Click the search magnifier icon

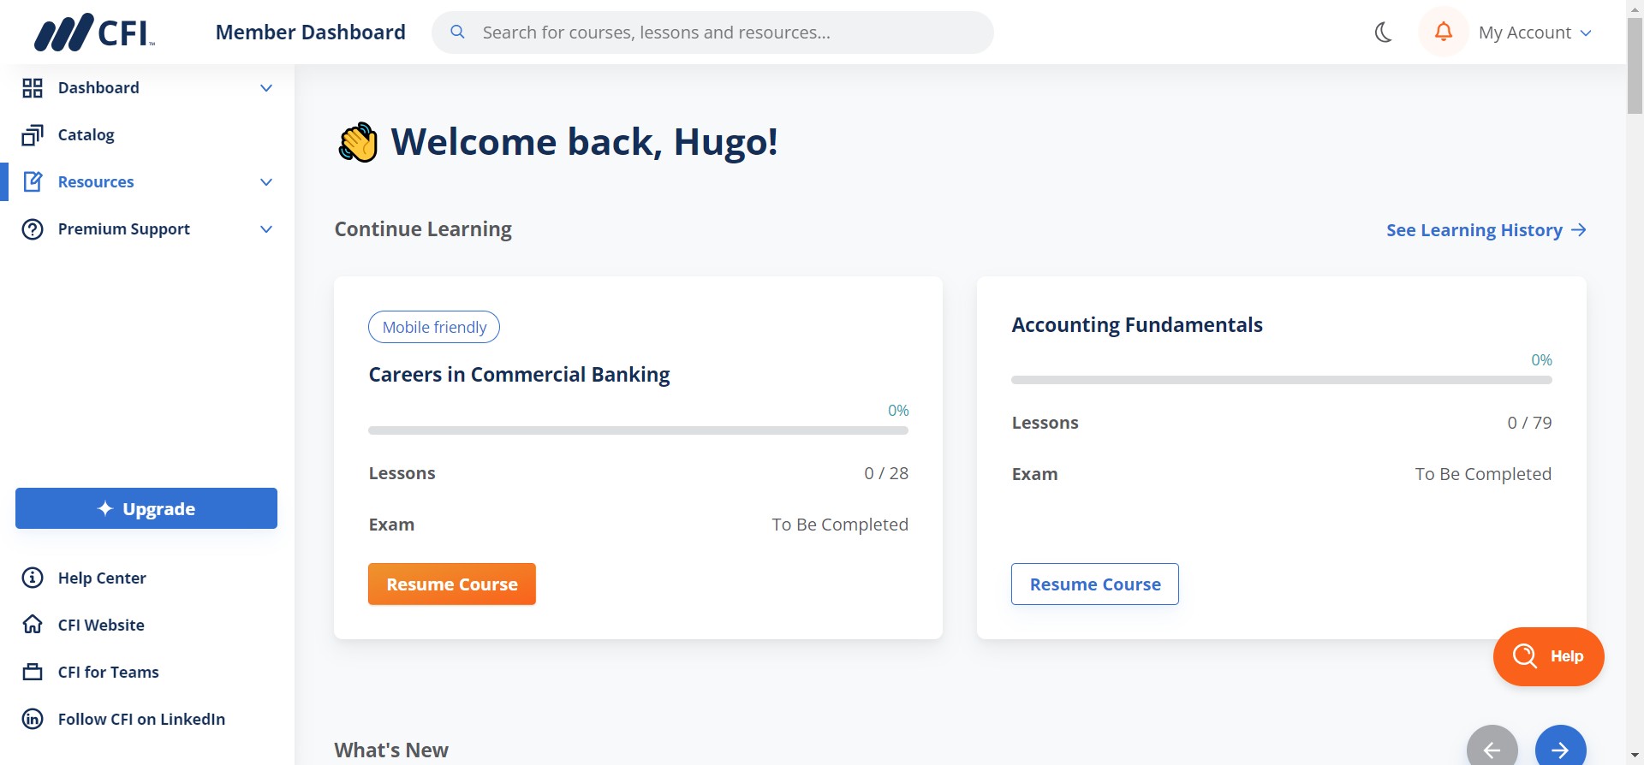458,33
